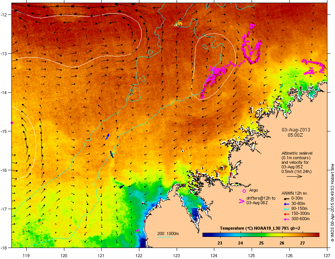Click the -18 latitude axis label
This screenshot has width=335, height=259.
[x=4, y=248]
